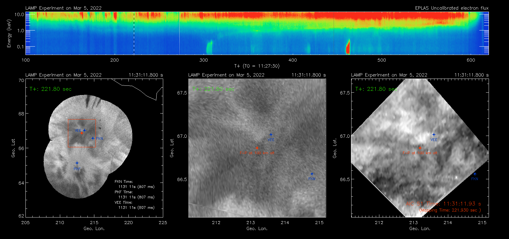Click the '62' latitude tick on the left map
This screenshot has height=239, width=509.
(x=21, y=216)
